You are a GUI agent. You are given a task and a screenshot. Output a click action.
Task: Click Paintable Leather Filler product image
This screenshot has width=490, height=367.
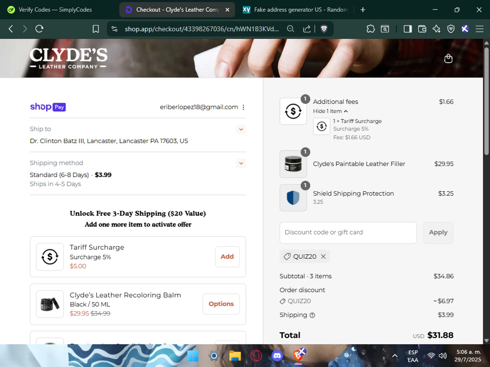click(x=293, y=164)
